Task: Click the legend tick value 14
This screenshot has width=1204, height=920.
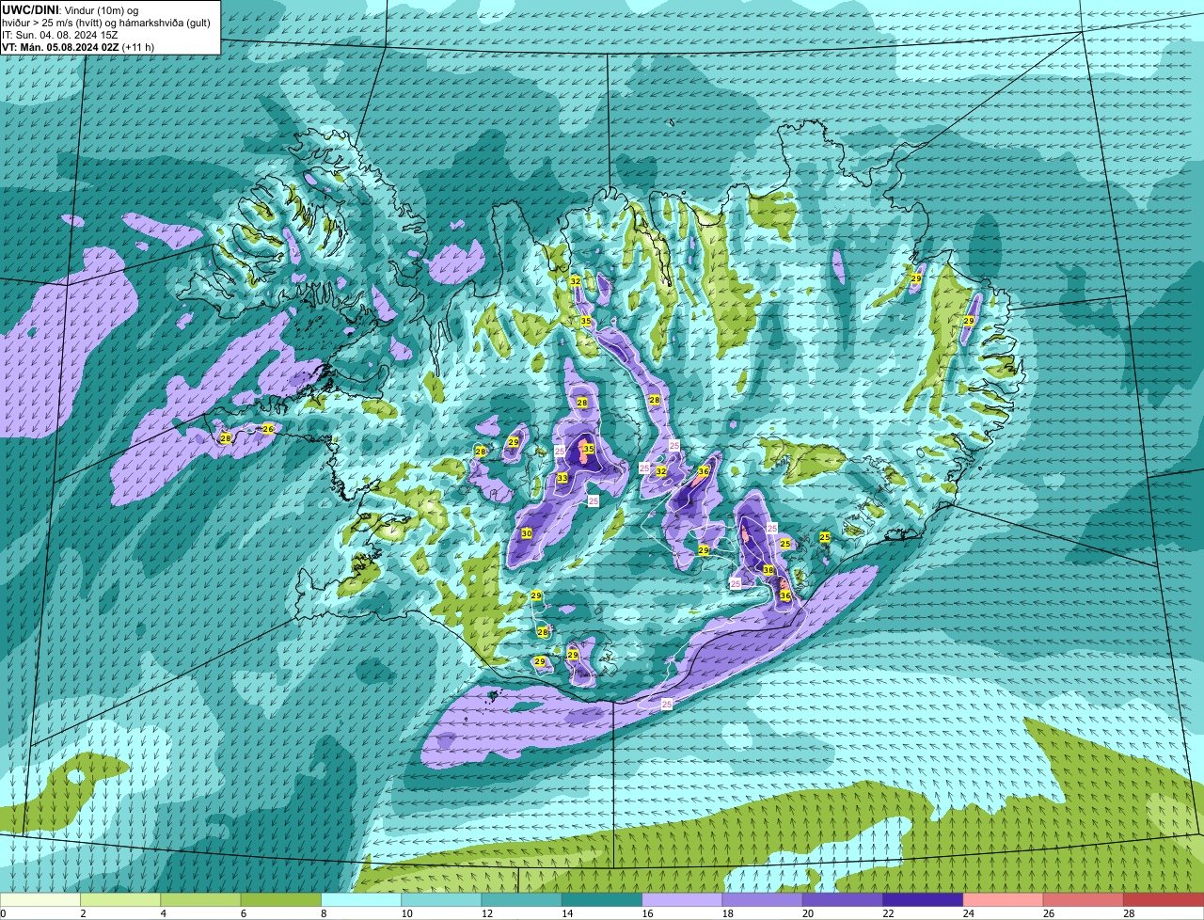Action: tap(566, 913)
